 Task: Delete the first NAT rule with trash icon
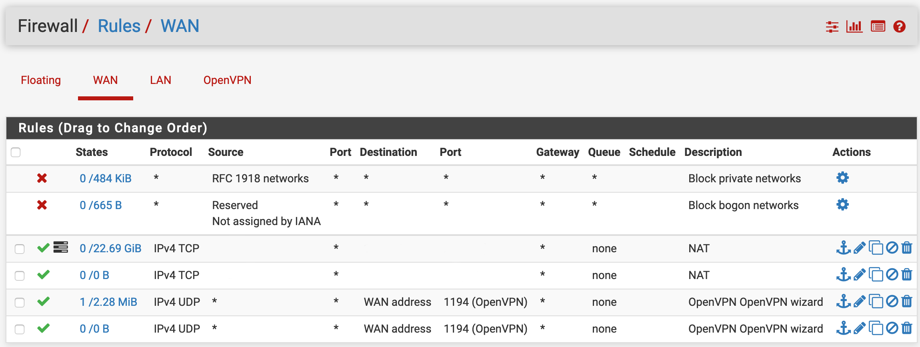tap(907, 248)
